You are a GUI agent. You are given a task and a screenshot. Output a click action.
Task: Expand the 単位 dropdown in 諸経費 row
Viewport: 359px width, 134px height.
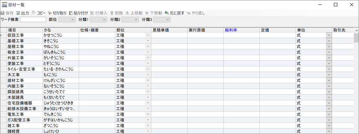329,131
